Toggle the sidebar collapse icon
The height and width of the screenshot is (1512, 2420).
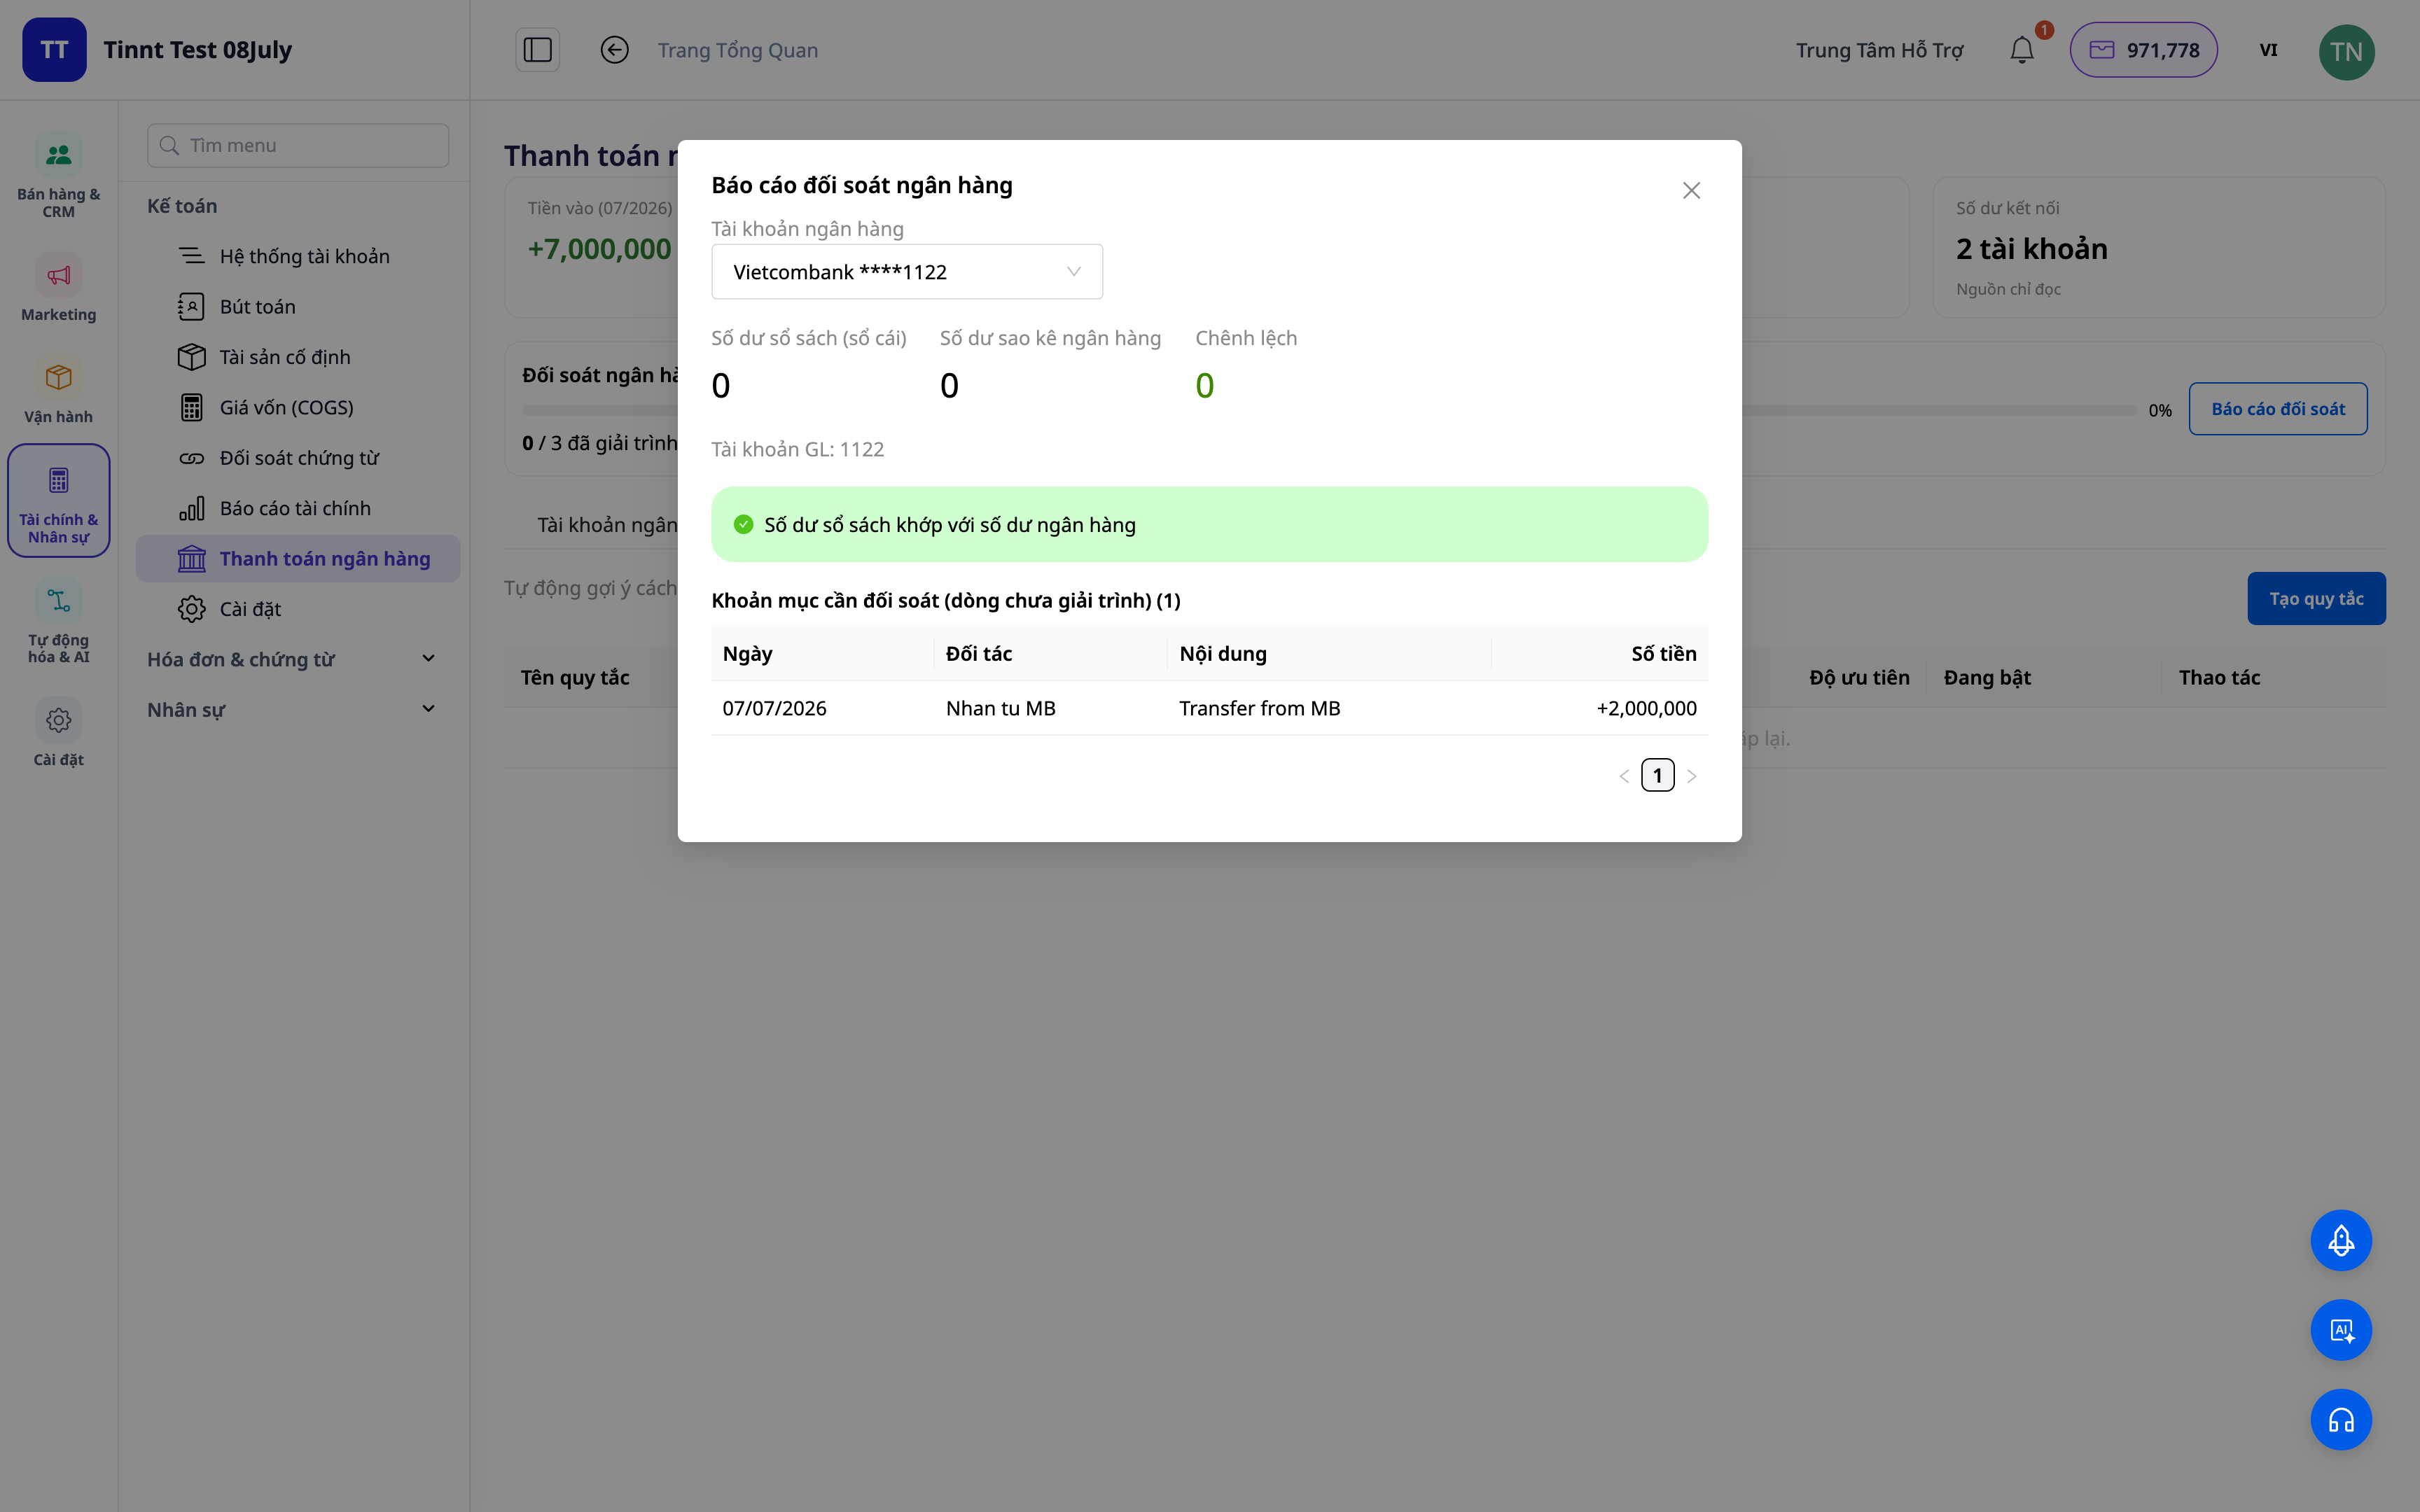click(537, 50)
